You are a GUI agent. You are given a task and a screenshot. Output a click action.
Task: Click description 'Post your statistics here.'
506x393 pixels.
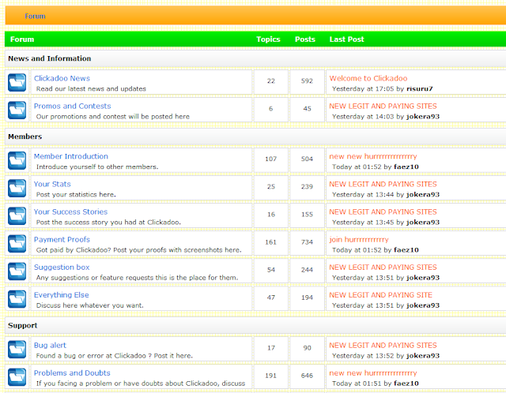[x=76, y=195]
